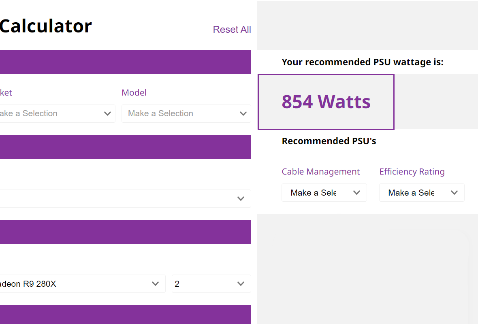The width and height of the screenshot is (478, 324).
Task: Click the Efficiency Rating label
Action: (x=412, y=172)
